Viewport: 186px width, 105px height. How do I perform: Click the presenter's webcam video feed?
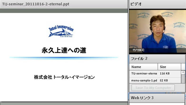pyautogui.click(x=158, y=31)
